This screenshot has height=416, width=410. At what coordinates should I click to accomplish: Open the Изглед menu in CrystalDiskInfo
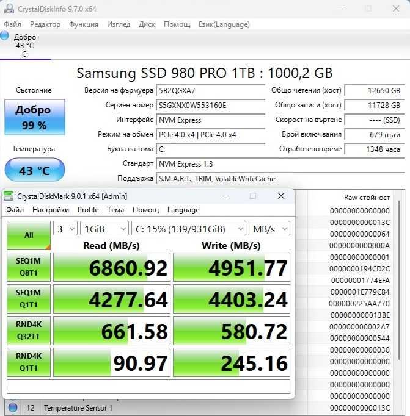[119, 24]
